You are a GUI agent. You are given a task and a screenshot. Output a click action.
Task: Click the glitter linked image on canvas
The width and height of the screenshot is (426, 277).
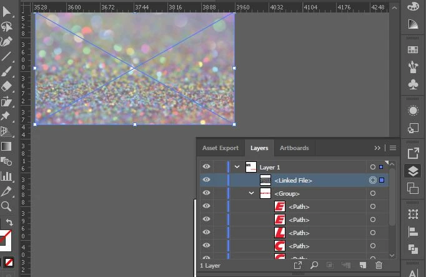click(x=135, y=69)
